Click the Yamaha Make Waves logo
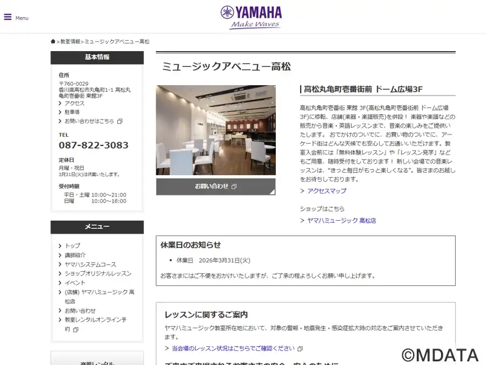Viewport: 486px width, 365px height. 251,18
